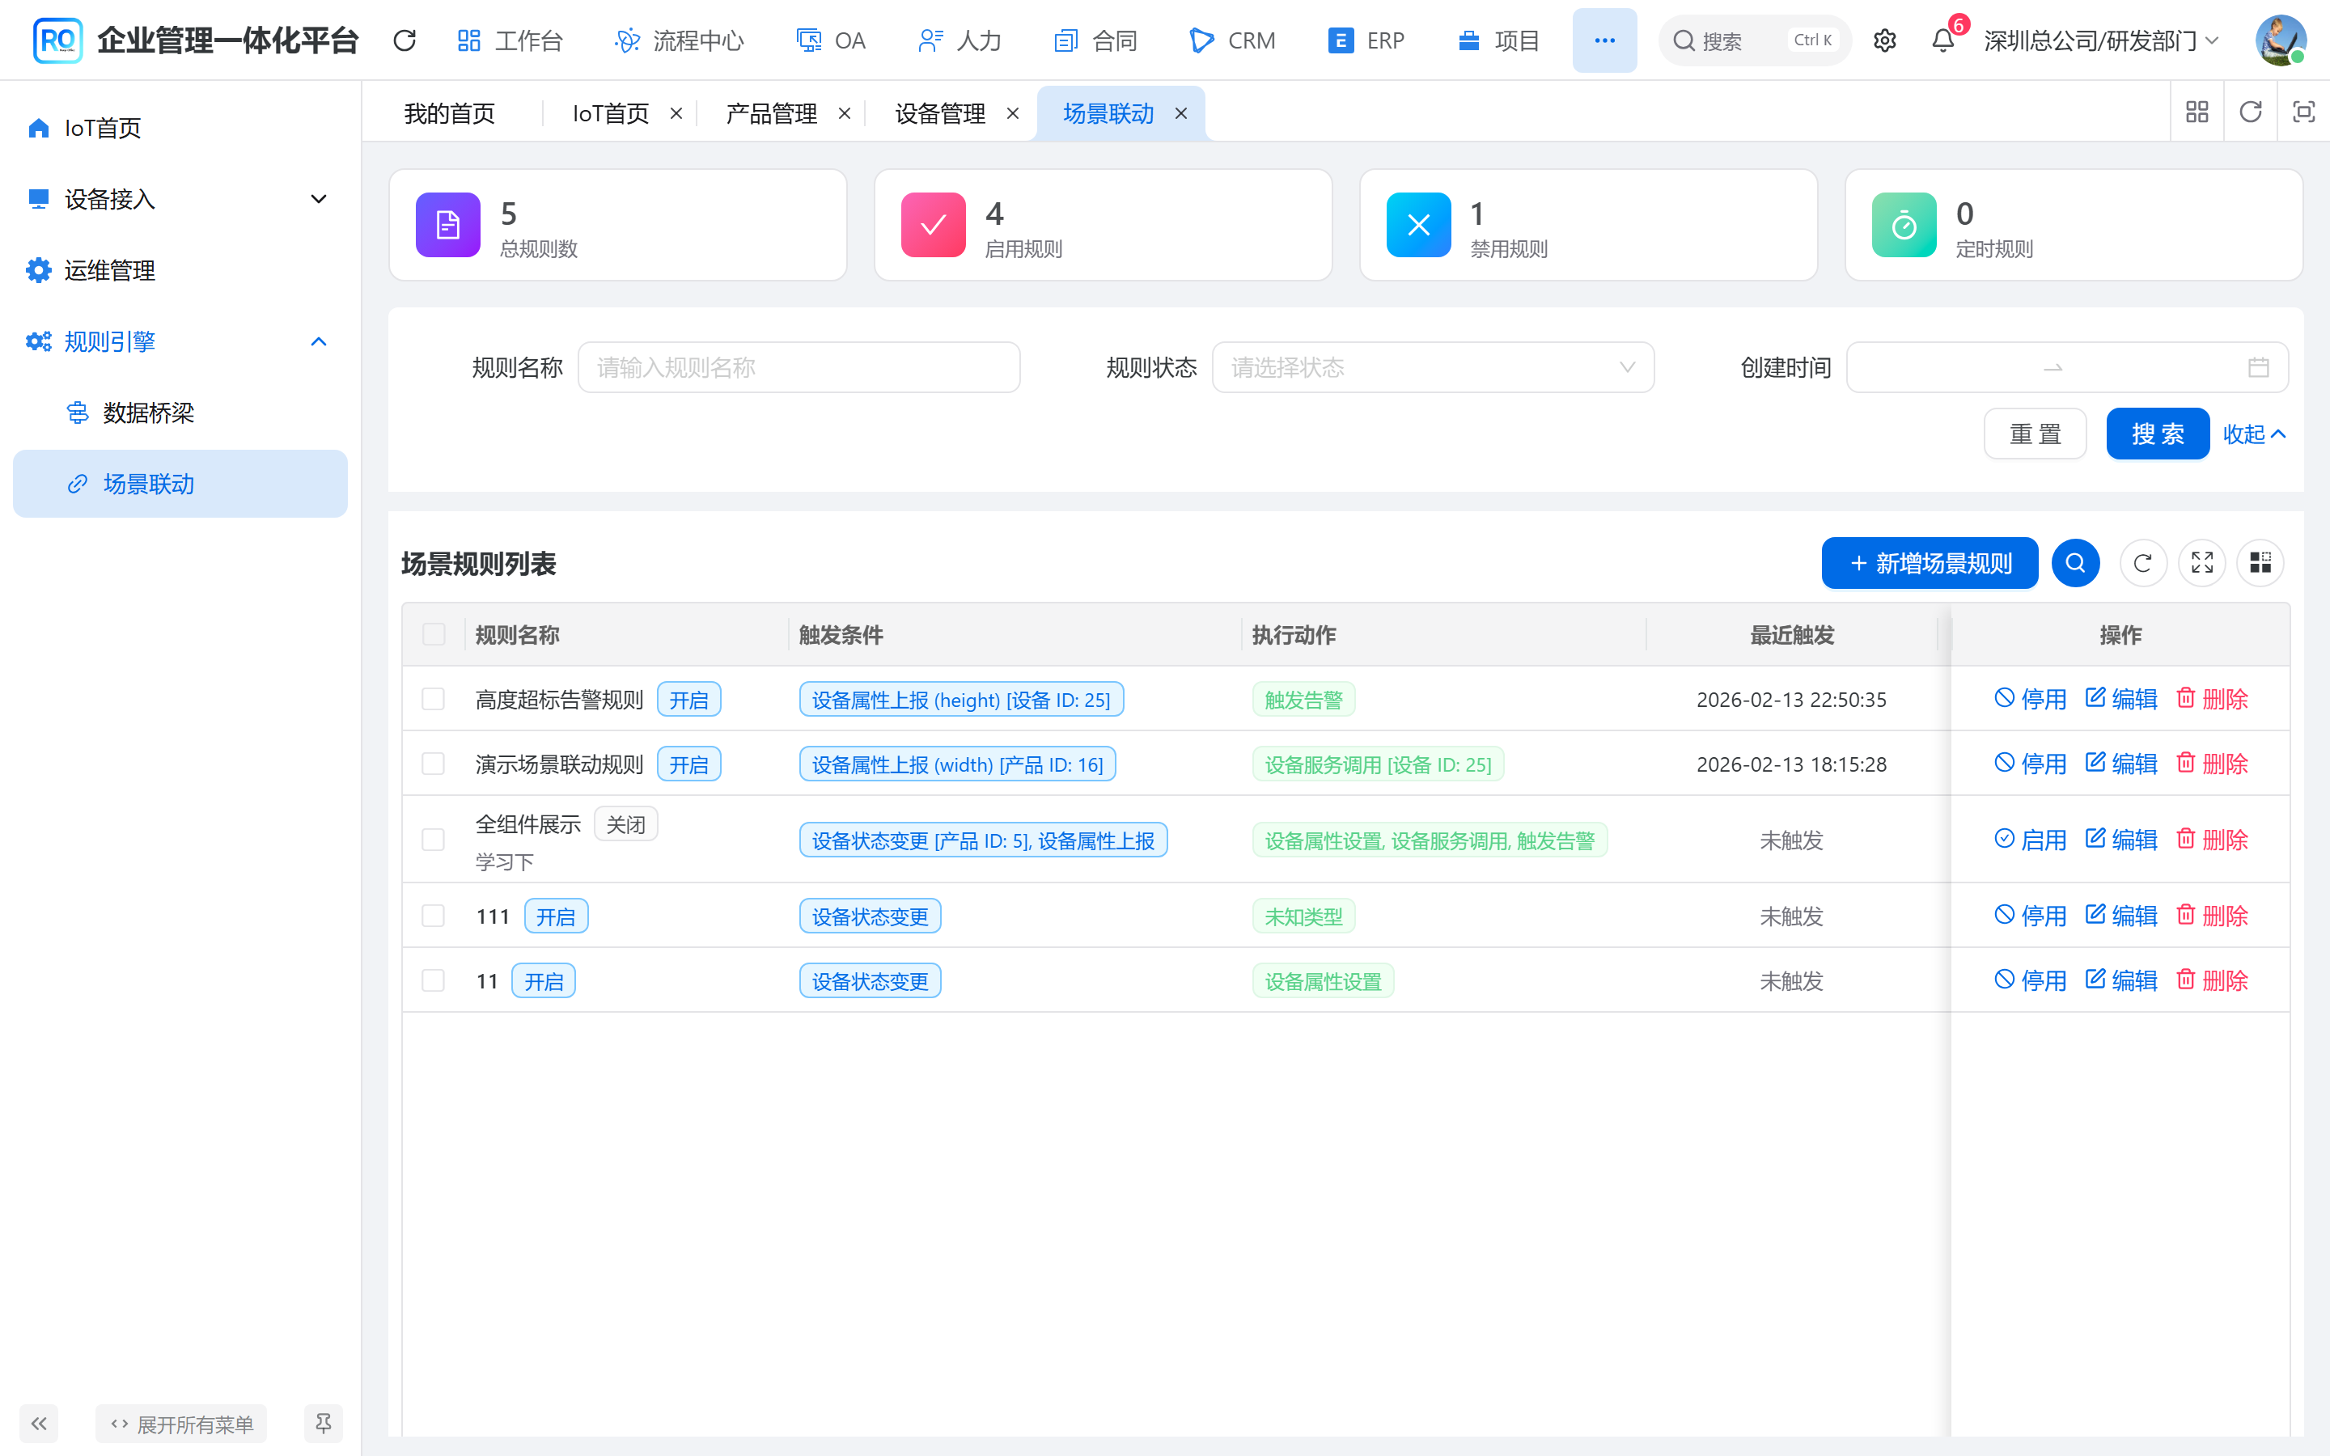Check the 演示场景联动规则 row checkbox
The width and height of the screenshot is (2330, 1456).
[434, 764]
